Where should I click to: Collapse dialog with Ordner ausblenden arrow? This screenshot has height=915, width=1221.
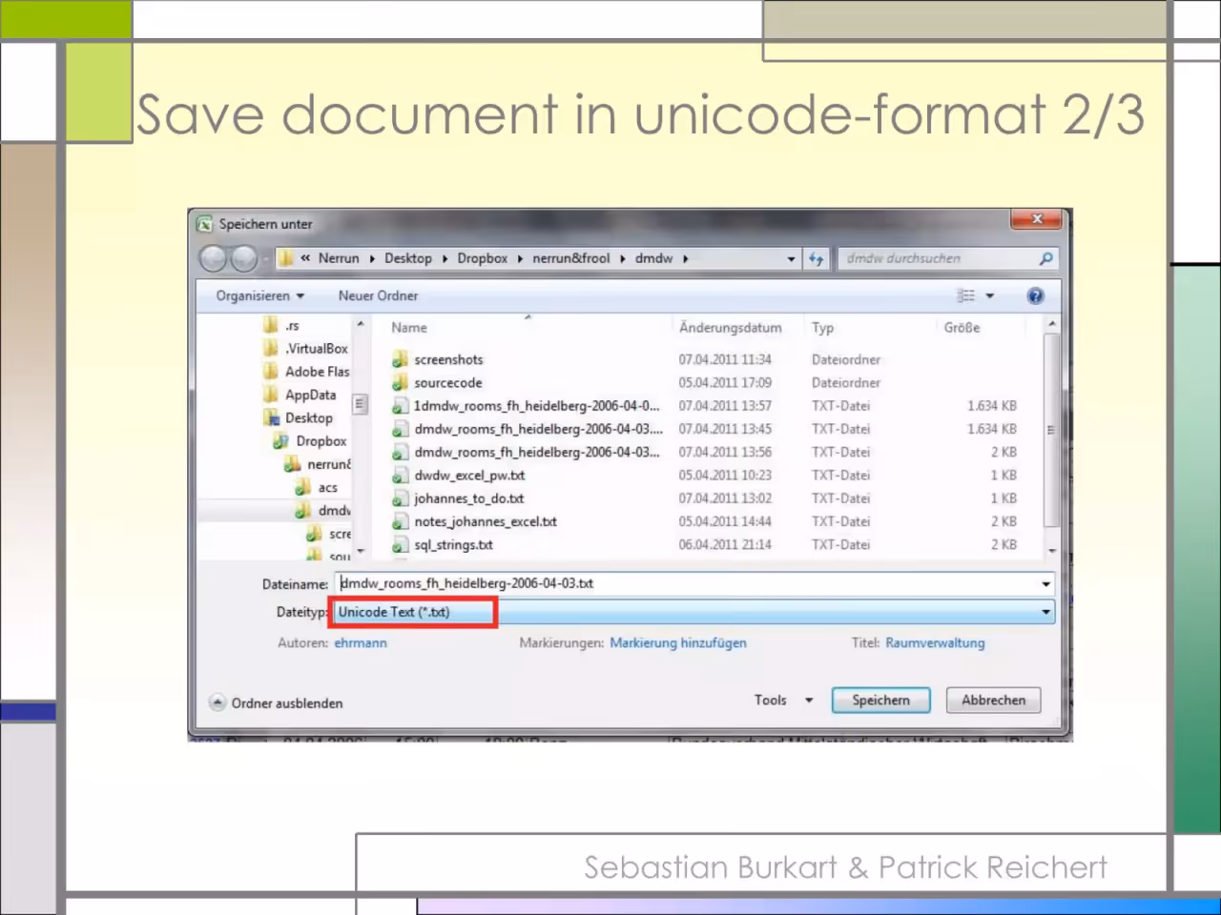(217, 702)
